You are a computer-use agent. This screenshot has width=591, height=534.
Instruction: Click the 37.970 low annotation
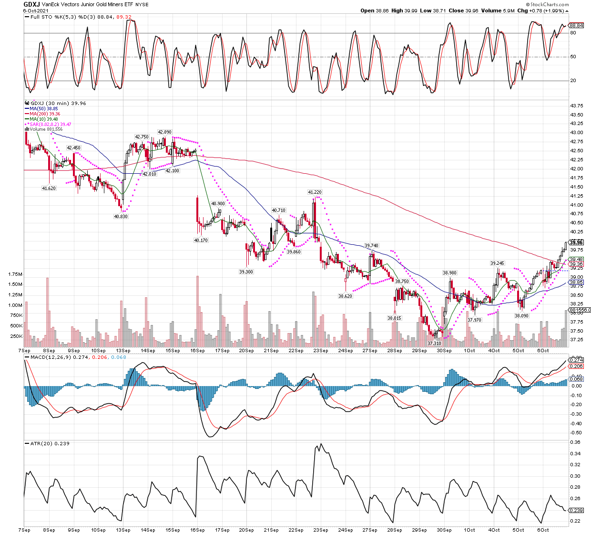pos(475,320)
